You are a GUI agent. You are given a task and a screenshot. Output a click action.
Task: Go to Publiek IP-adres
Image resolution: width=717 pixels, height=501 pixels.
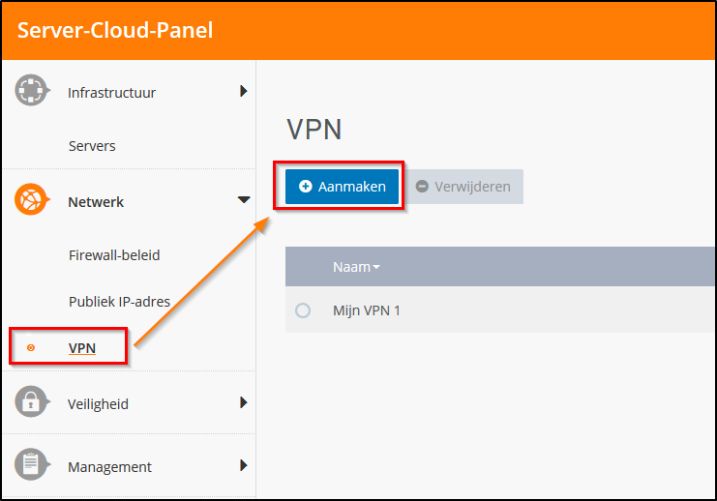119,301
